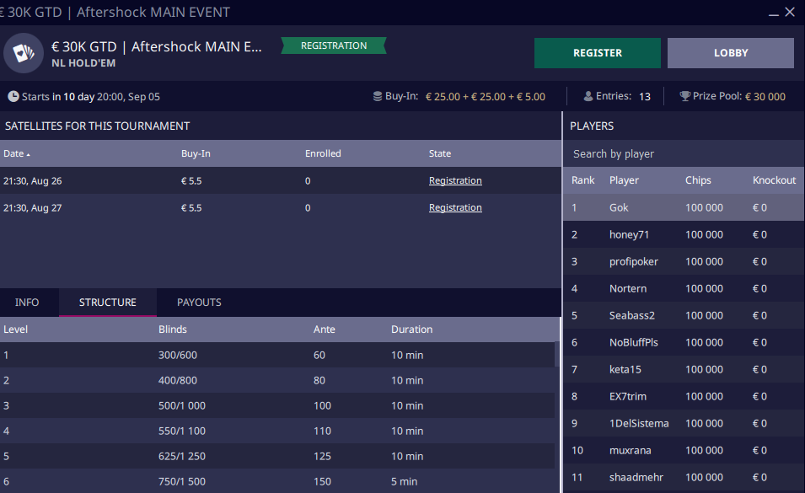805x493 pixels.
Task: Open the LOBBY button
Action: (x=730, y=53)
